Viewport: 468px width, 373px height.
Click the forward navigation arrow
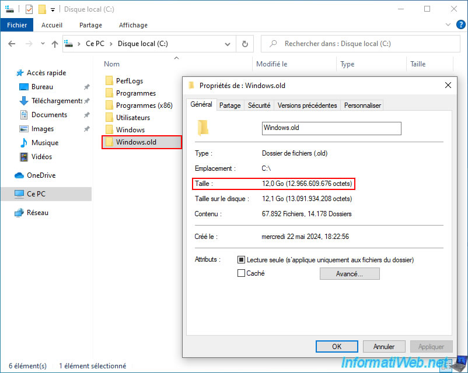point(29,44)
